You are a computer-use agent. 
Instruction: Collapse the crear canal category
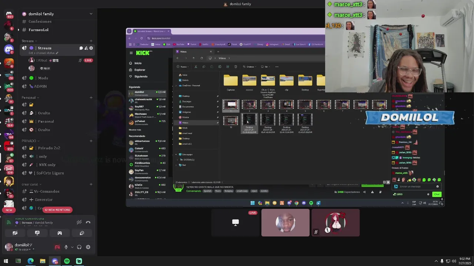tap(31, 184)
